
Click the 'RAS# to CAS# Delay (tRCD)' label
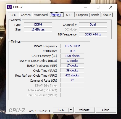tap(38, 61)
